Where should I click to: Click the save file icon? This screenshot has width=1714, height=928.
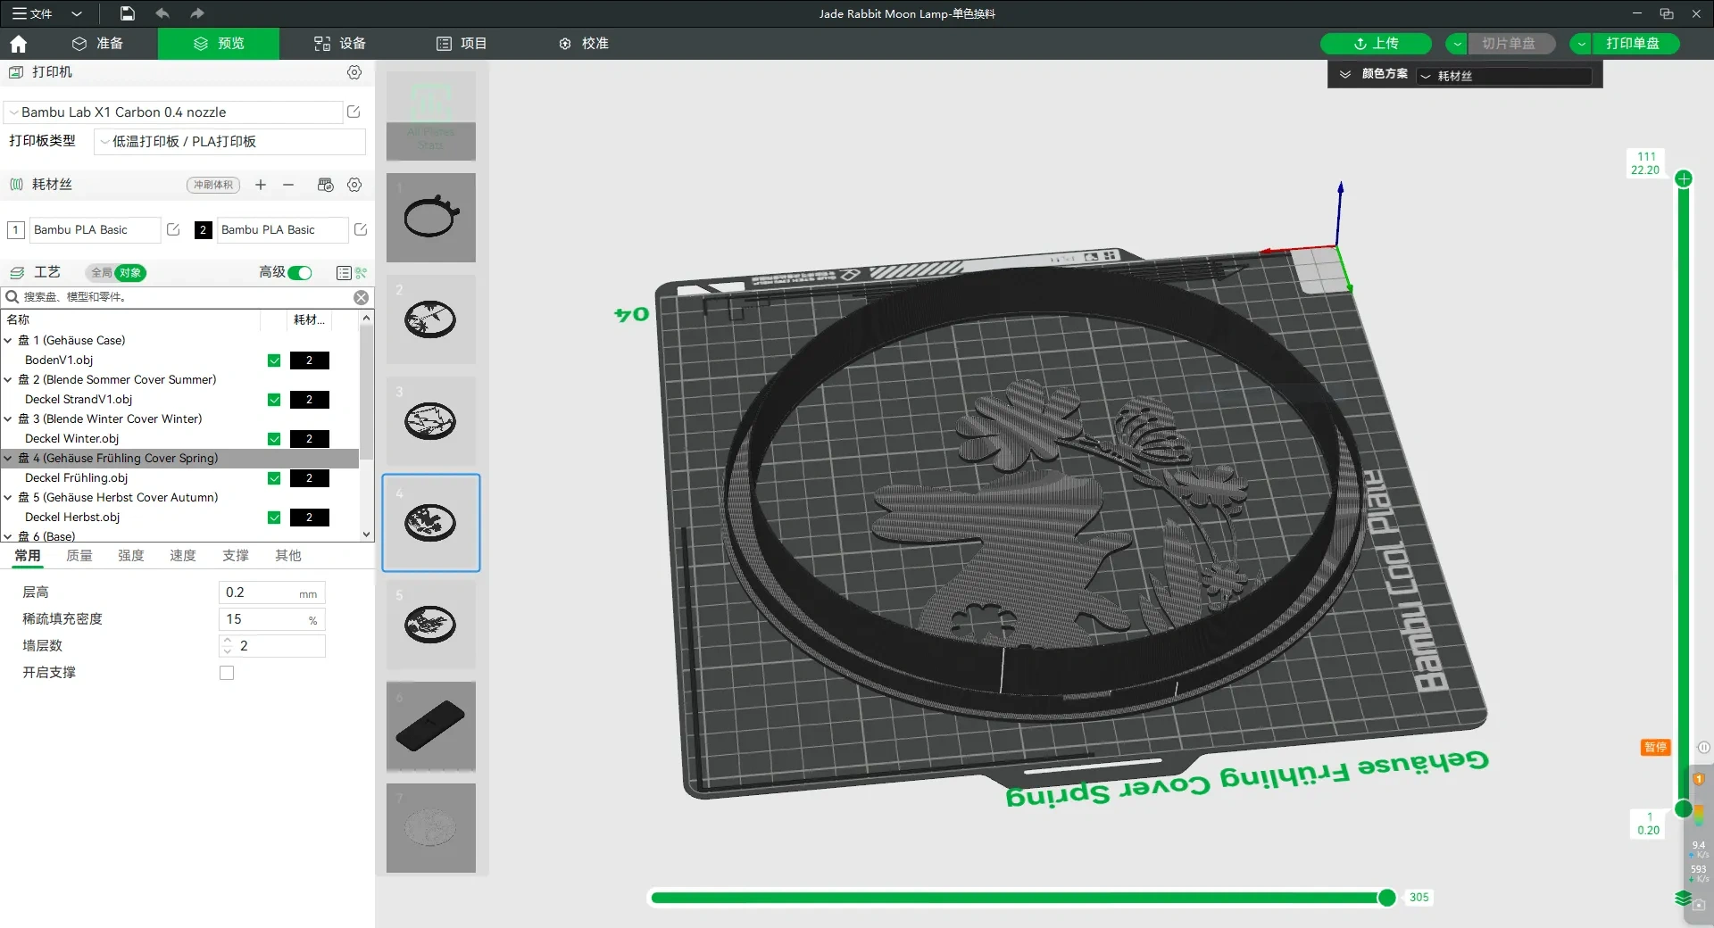coord(128,13)
